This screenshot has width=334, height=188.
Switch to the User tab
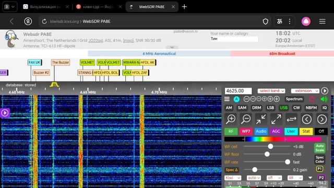291,131
